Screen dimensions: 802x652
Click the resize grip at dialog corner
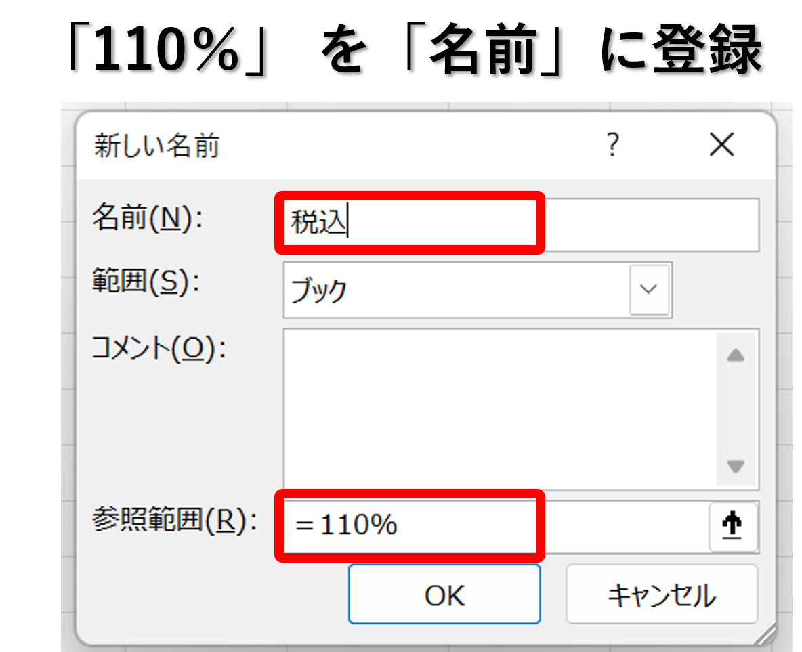pos(764,635)
